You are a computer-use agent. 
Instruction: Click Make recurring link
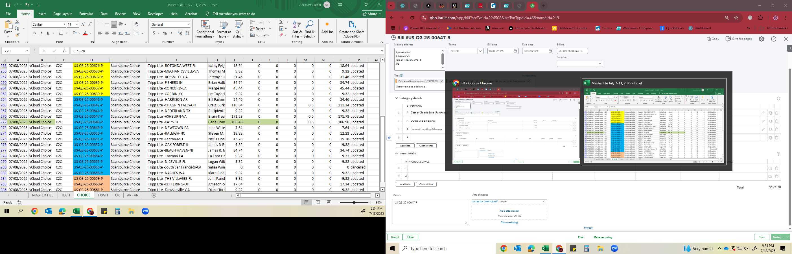603,237
